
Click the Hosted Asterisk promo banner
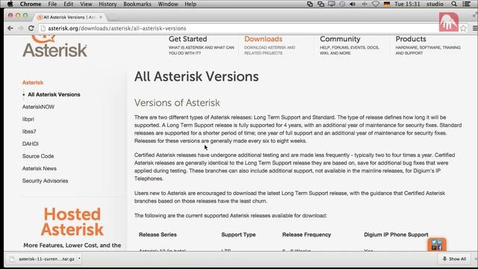tap(72, 227)
